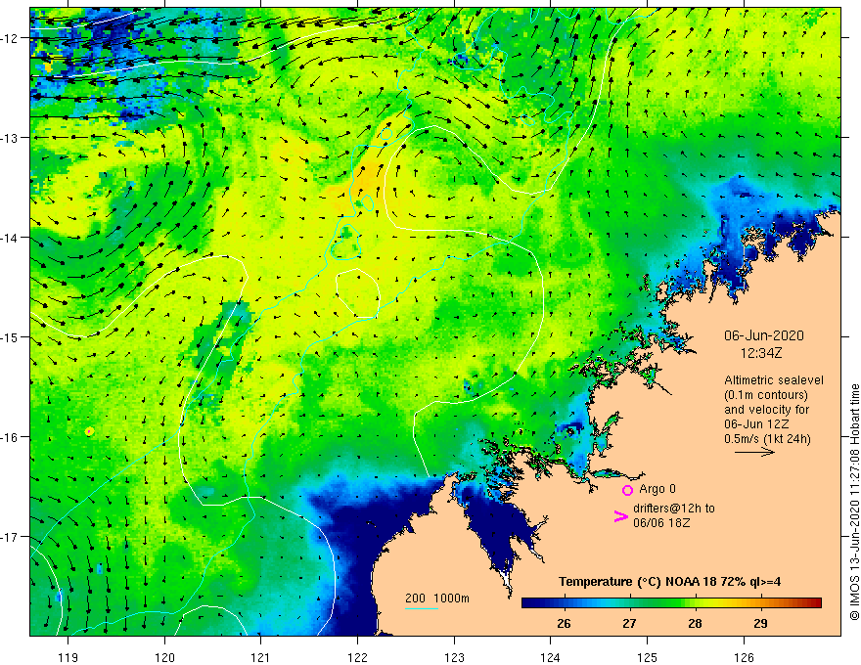Click the latitude -14 axis label

pos(10,238)
